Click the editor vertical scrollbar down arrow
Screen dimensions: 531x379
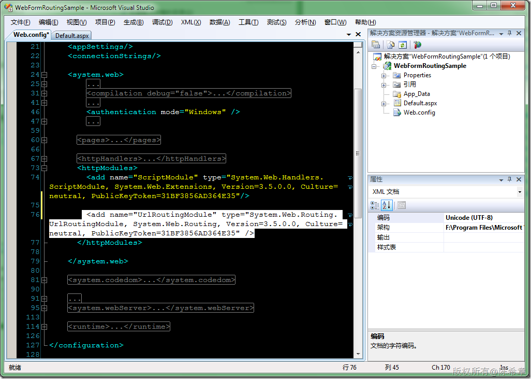[x=358, y=354]
